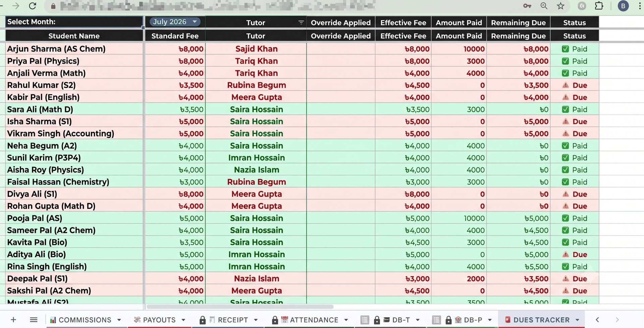Click the warning icon in Divya Ali's row
The image size is (644, 328).
pos(566,194)
